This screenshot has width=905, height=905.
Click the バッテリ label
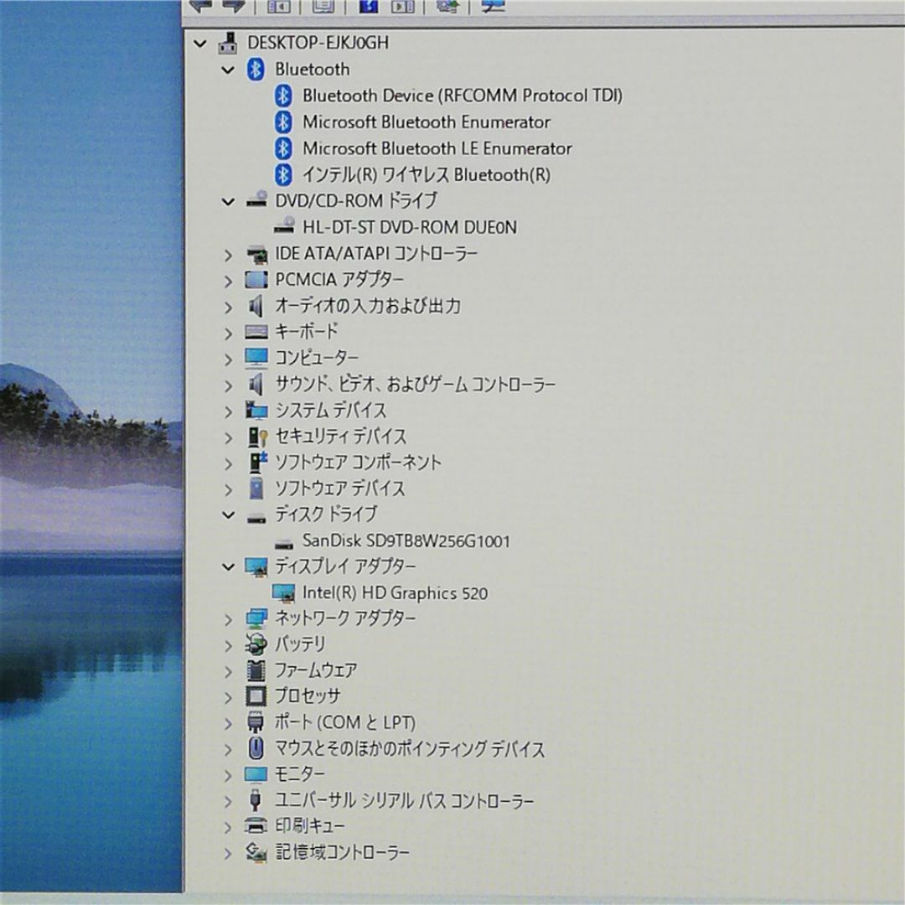300,644
